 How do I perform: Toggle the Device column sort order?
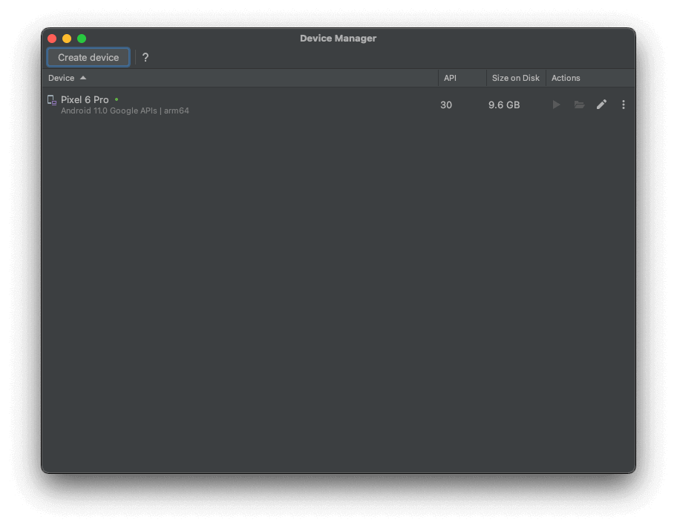coord(62,78)
